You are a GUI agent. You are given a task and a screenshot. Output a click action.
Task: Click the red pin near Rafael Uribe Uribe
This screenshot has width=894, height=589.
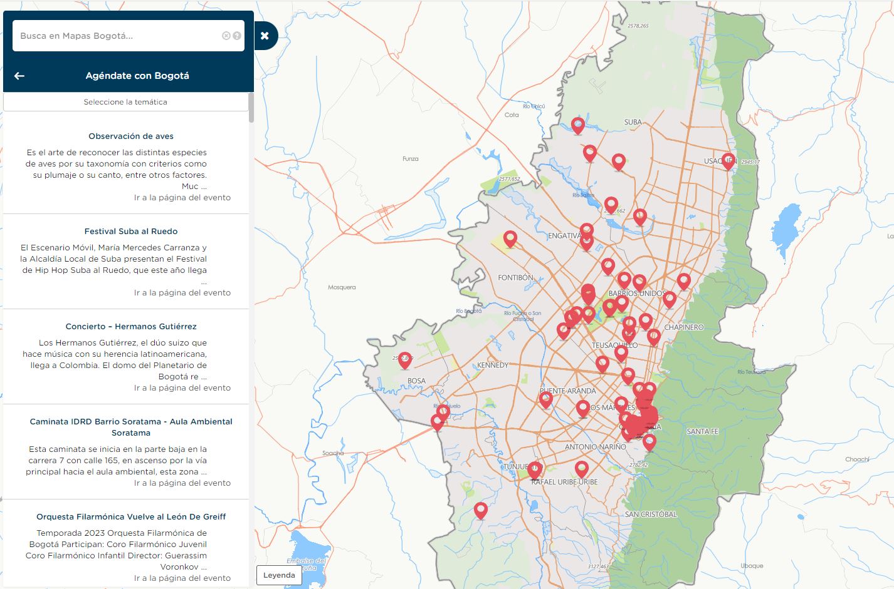point(582,468)
